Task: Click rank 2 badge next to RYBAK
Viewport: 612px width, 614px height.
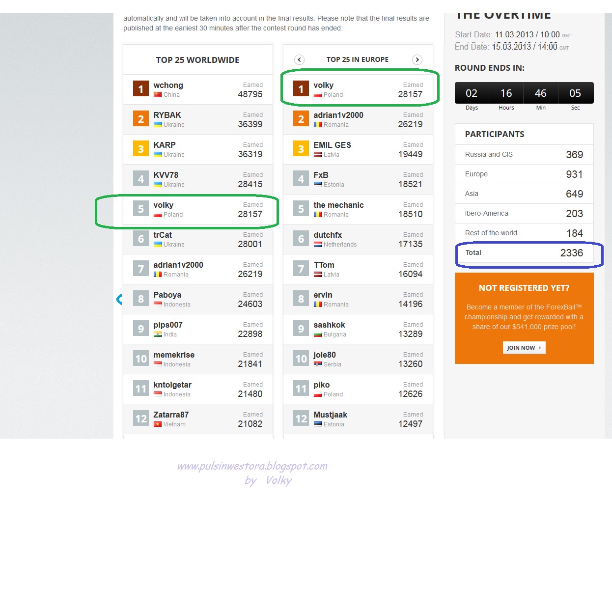Action: [x=141, y=119]
